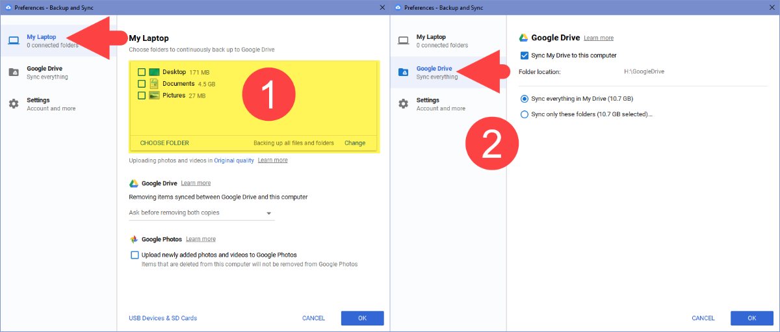Image resolution: width=780 pixels, height=332 pixels.
Task: Close the left Preferences window
Action: click(382, 6)
